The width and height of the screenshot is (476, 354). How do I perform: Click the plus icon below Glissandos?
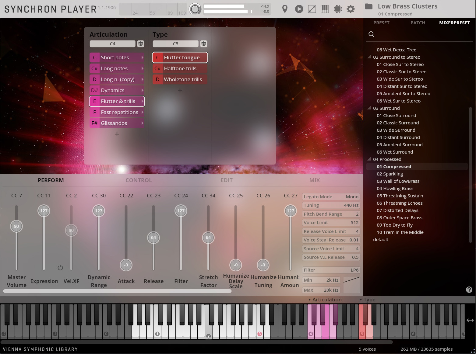click(x=117, y=134)
